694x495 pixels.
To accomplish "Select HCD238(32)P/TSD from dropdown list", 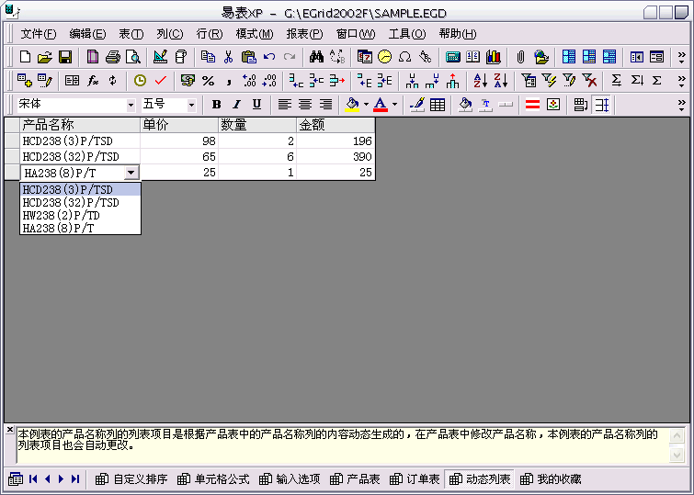I will click(81, 203).
